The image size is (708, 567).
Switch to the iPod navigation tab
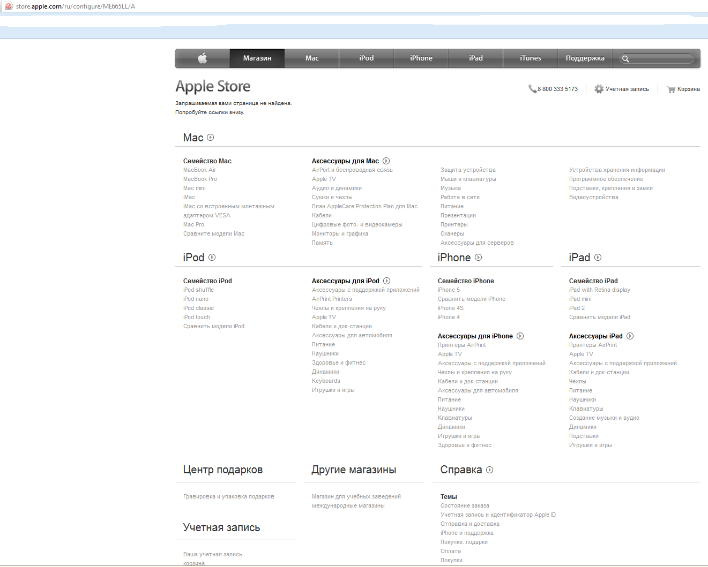(367, 58)
